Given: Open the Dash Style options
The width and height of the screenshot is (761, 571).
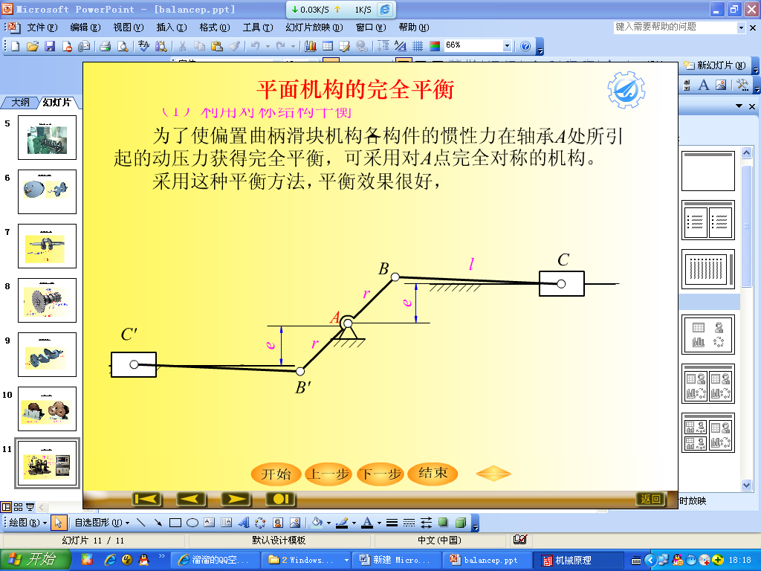Looking at the screenshot, I should click(x=409, y=523).
